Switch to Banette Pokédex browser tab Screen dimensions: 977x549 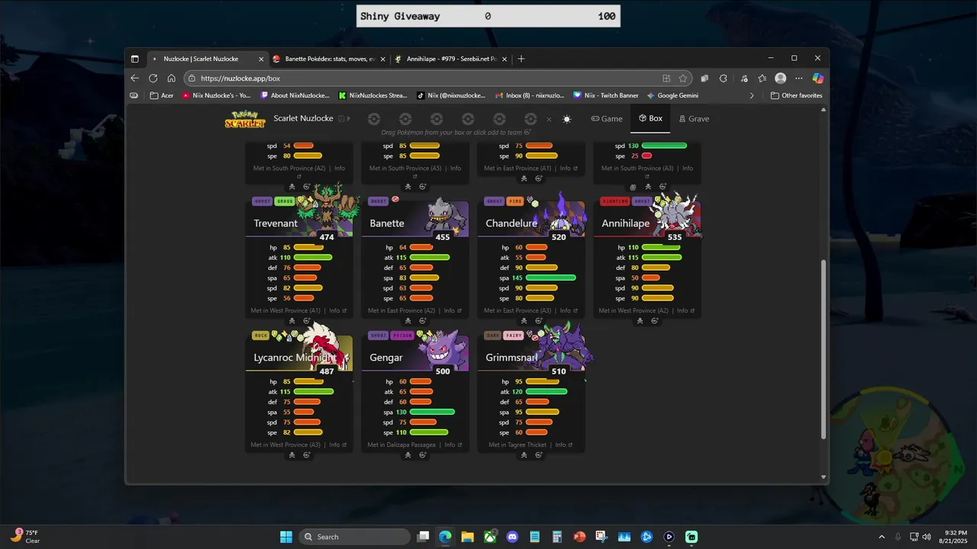[328, 59]
